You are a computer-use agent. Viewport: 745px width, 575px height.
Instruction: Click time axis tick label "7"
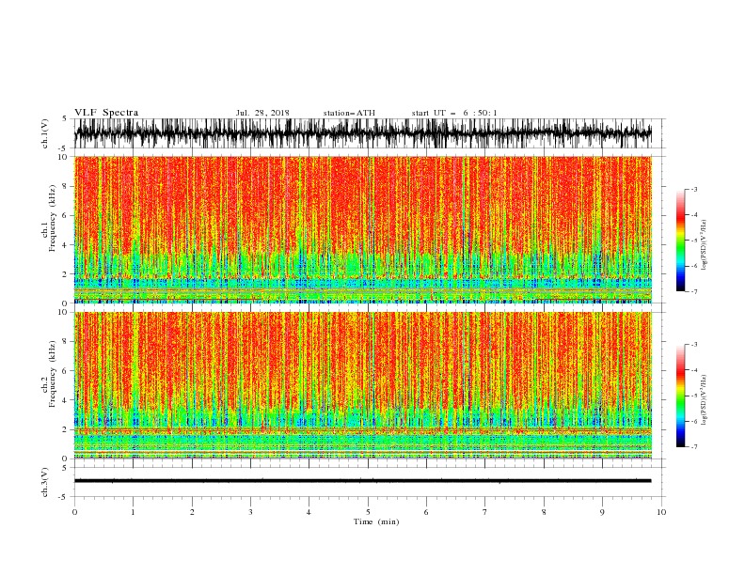pos(485,512)
